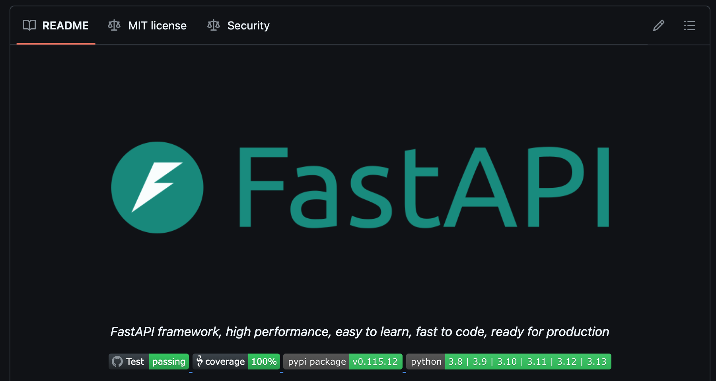Click the v0.115.12 version on pypi badge
The width and height of the screenshot is (716, 381).
tap(375, 362)
